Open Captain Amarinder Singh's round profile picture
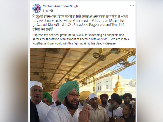Image resolution: width=163 pixels, height=122 pixels. point(36,8)
